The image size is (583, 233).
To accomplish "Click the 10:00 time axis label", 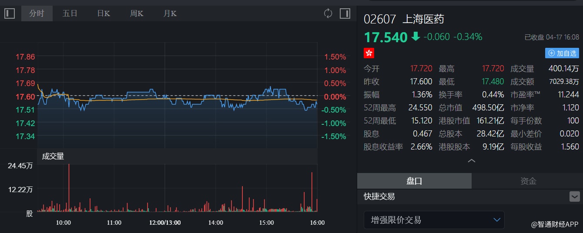I will (x=64, y=223).
